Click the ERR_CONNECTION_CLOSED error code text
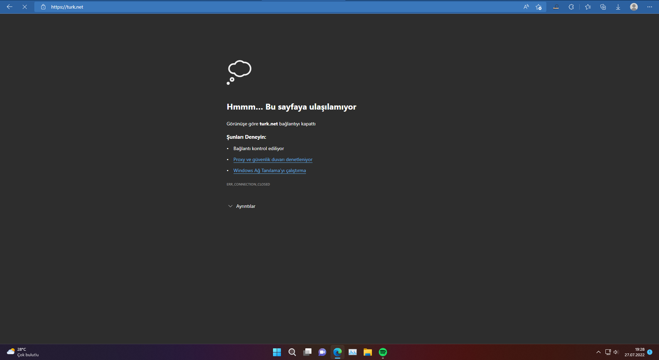Screen dimensions: 659x360 248,184
